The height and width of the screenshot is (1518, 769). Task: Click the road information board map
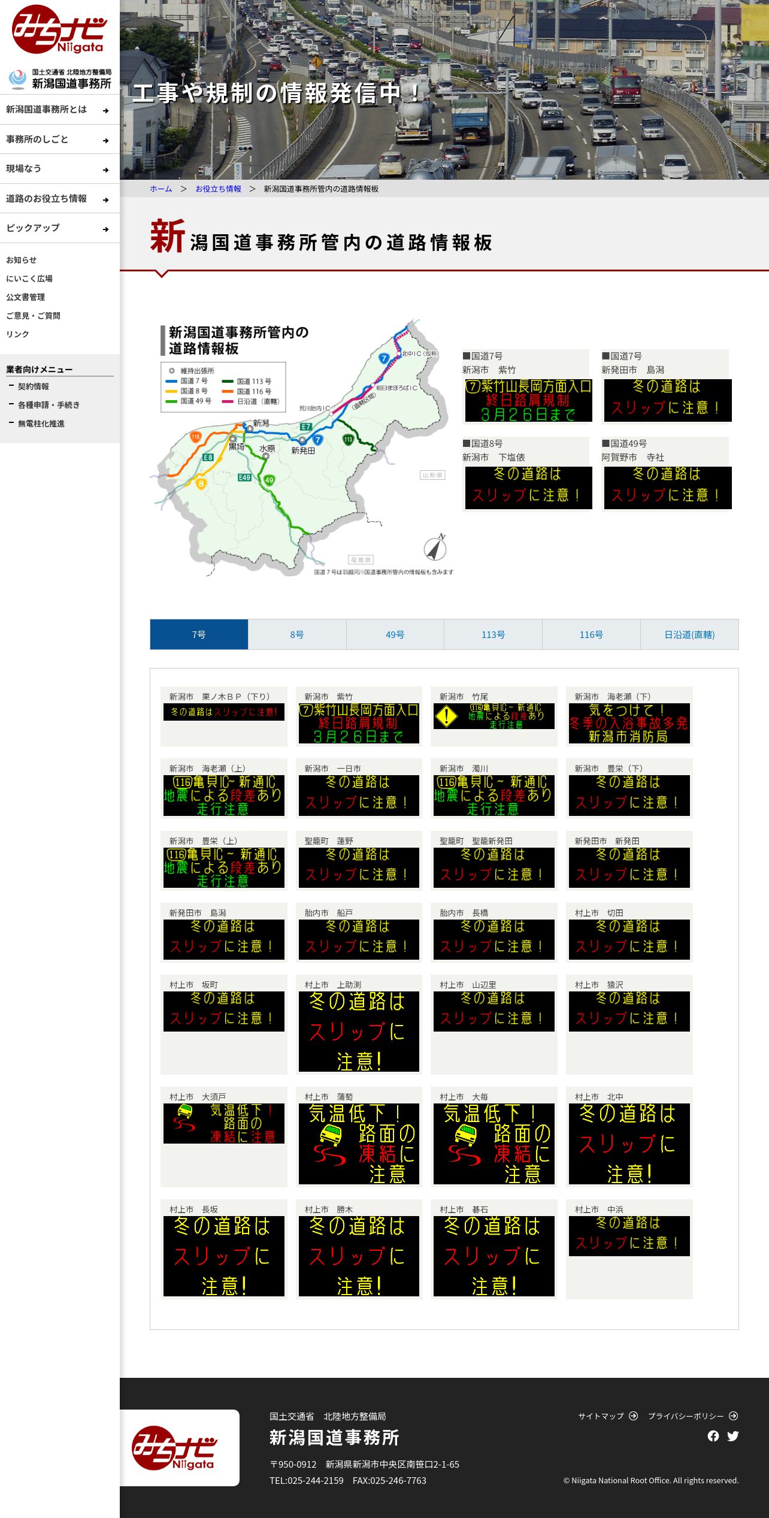302,448
